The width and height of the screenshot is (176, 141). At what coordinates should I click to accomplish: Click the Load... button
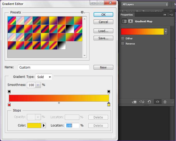pyautogui.click(x=103, y=31)
